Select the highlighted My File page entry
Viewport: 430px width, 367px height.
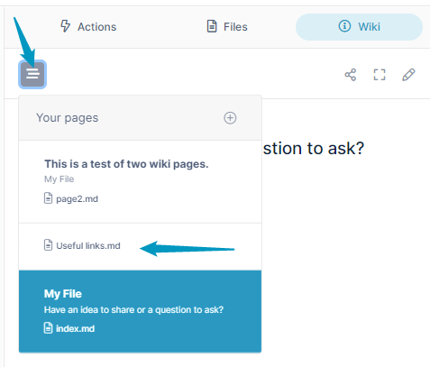140,311
